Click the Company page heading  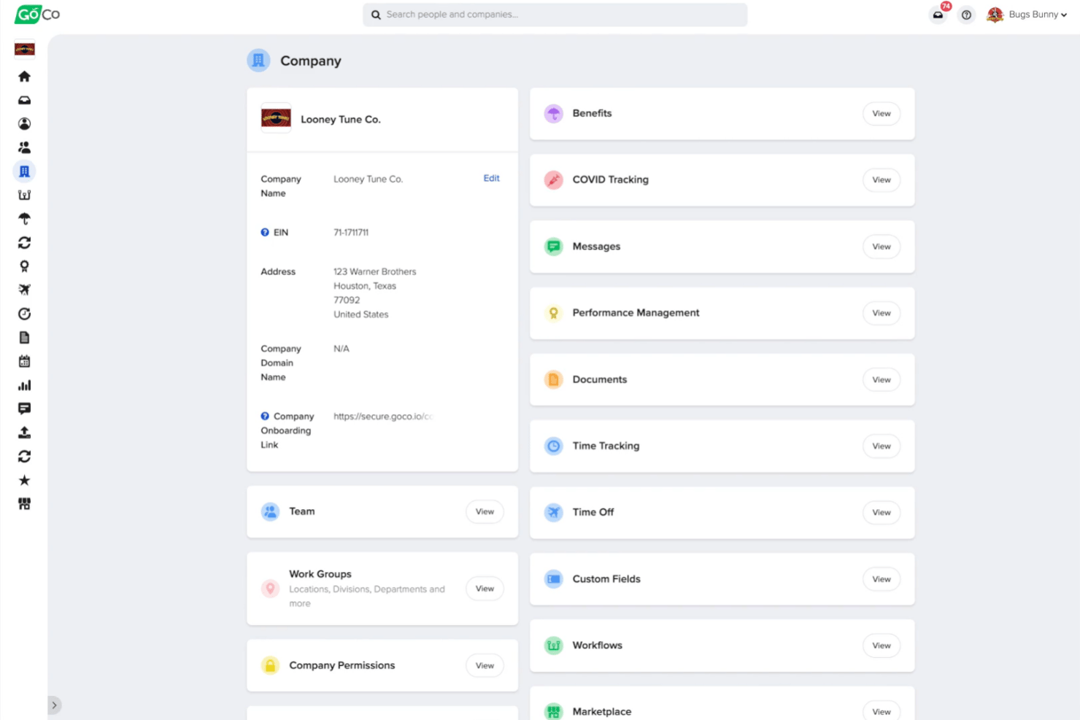coord(311,61)
